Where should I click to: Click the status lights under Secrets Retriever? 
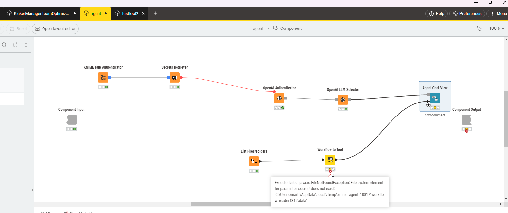click(x=175, y=87)
